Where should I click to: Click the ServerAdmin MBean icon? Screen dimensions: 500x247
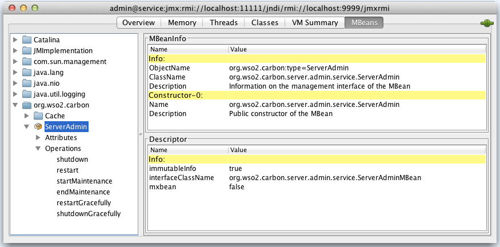38,127
